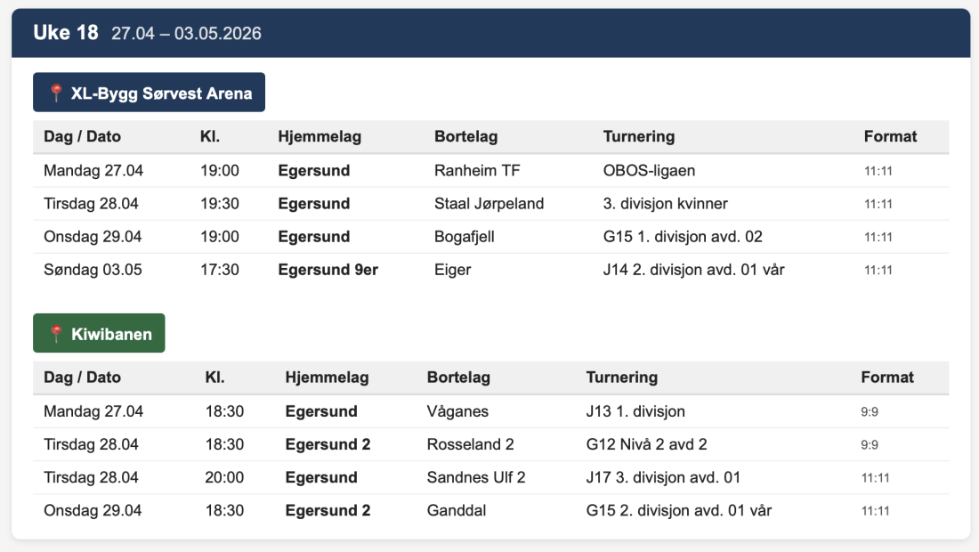
Task: Open the 3. divisjon kvinner tournament
Action: [x=665, y=203]
